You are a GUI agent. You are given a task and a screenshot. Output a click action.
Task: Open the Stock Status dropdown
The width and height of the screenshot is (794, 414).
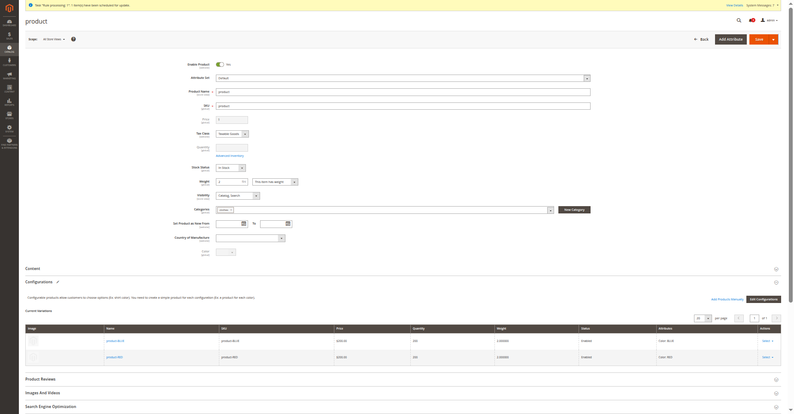[230, 168]
